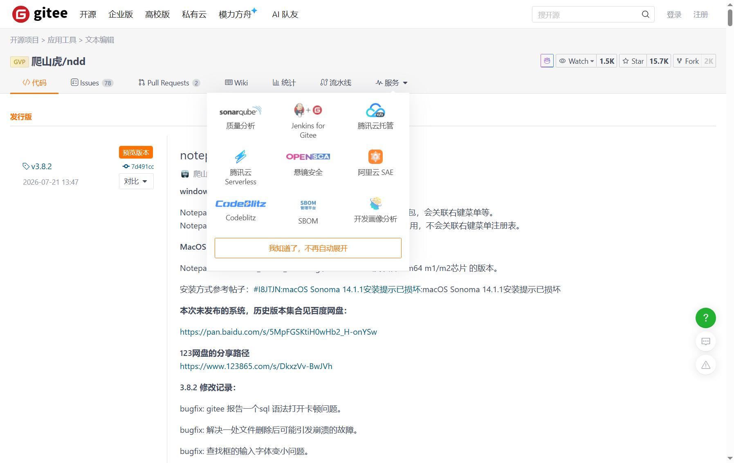Click the 应用工具 breadcrumb
This screenshot has width=734, height=463.
62,40
